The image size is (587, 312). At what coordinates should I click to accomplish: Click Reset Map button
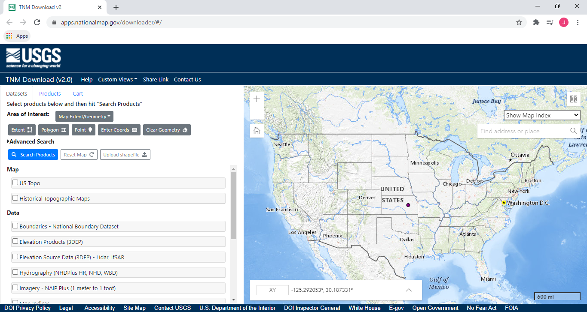tap(79, 155)
